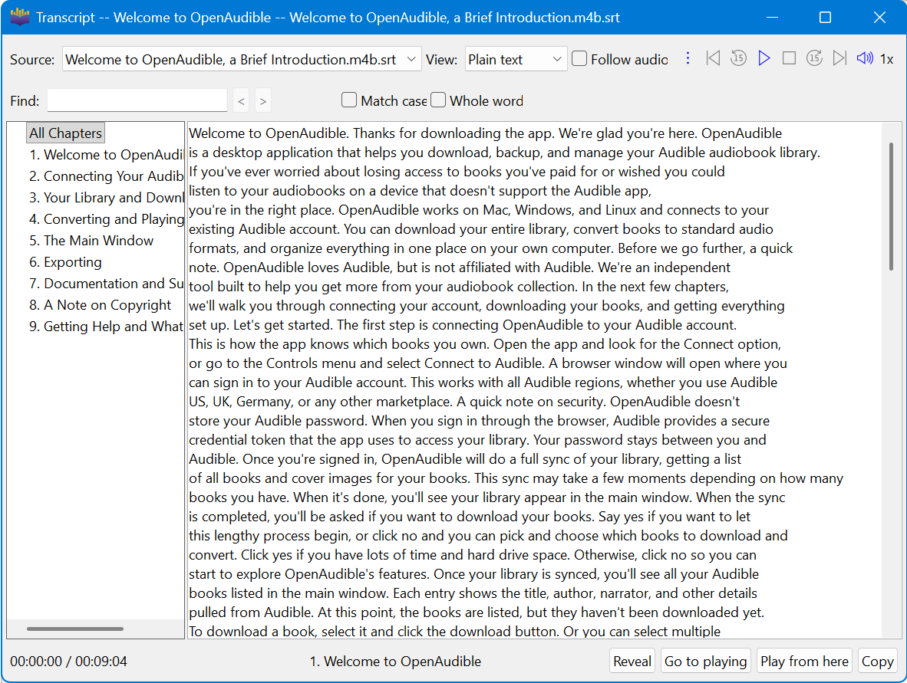Start audio playback with play icon
This screenshot has width=907, height=683.
tap(764, 58)
